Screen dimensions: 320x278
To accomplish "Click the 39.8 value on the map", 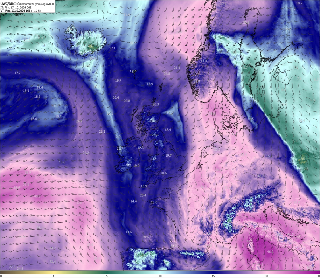I will point(26,184).
